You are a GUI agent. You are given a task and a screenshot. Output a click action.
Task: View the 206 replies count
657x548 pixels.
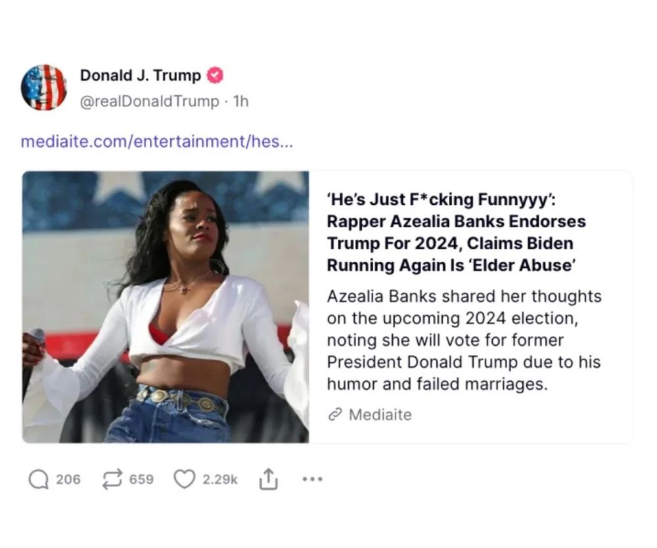point(68,479)
